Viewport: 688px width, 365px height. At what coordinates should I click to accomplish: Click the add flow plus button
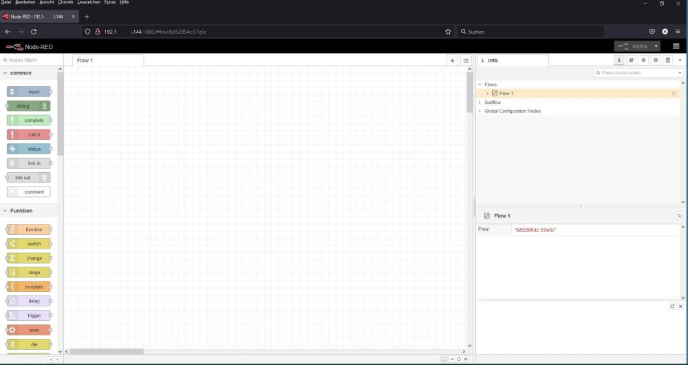[x=453, y=61]
